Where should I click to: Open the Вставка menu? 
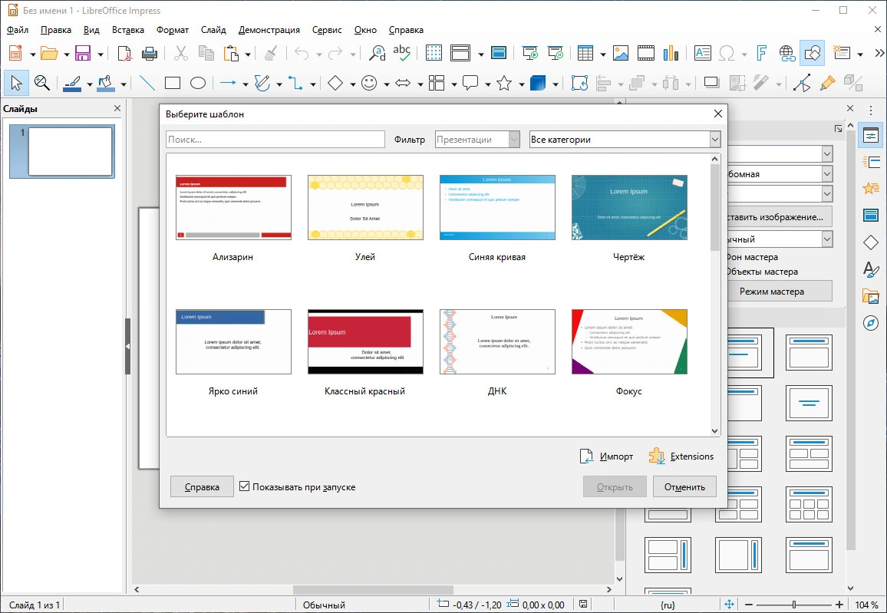(128, 30)
